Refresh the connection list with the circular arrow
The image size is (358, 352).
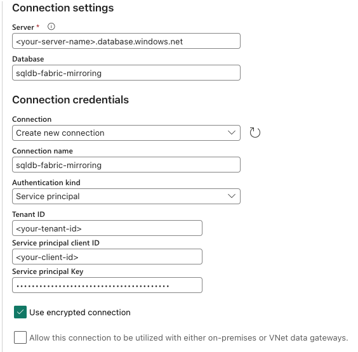255,133
